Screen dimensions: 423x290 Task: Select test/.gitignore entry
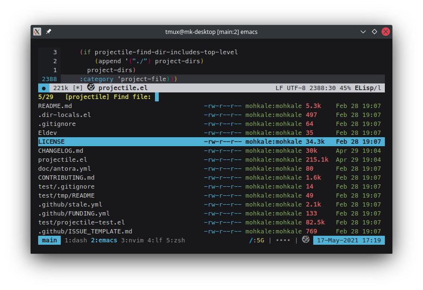coord(211,186)
